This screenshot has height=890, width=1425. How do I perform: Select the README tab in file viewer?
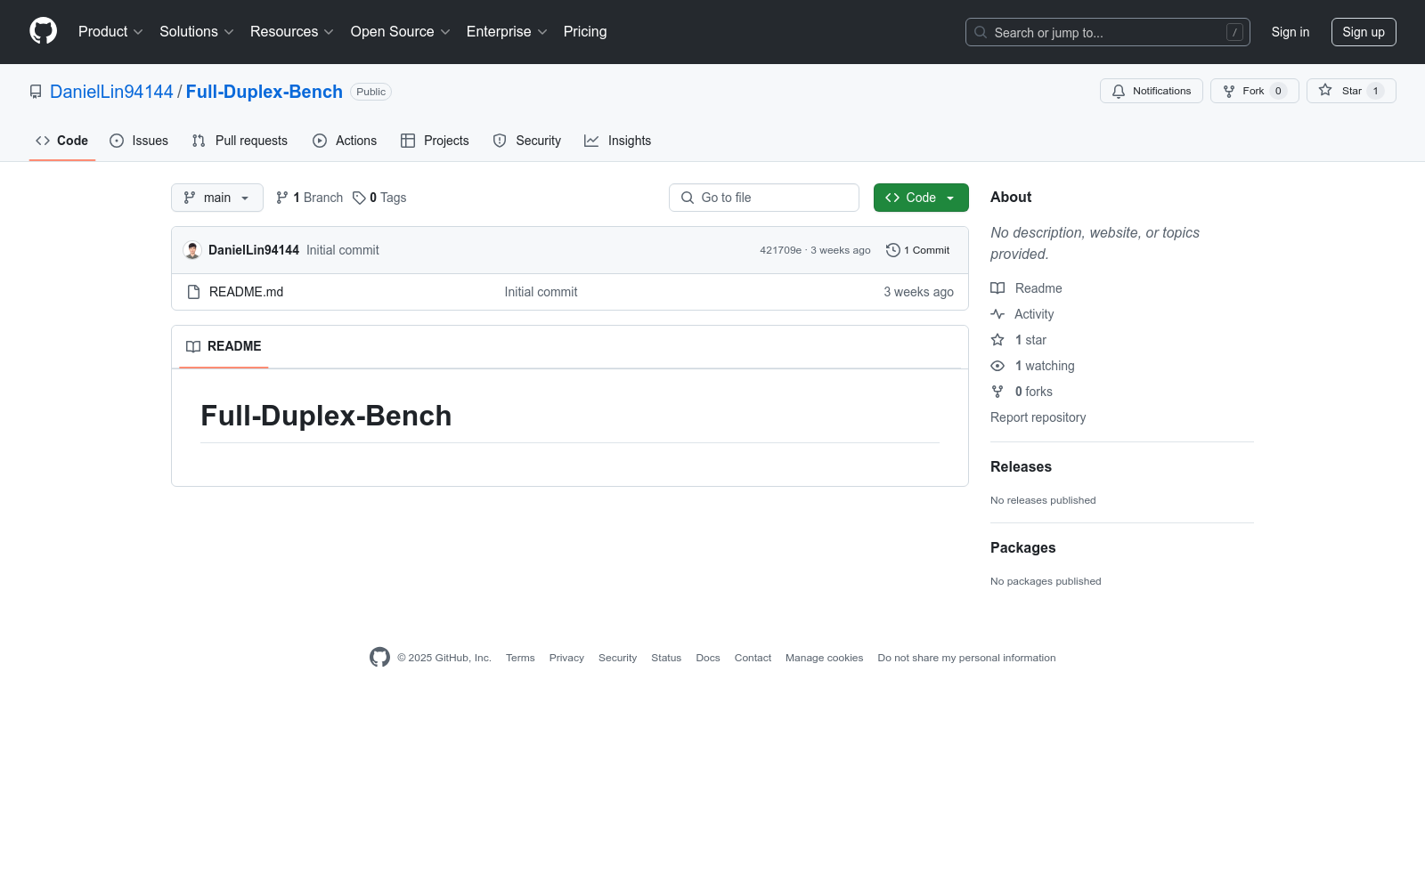click(224, 346)
